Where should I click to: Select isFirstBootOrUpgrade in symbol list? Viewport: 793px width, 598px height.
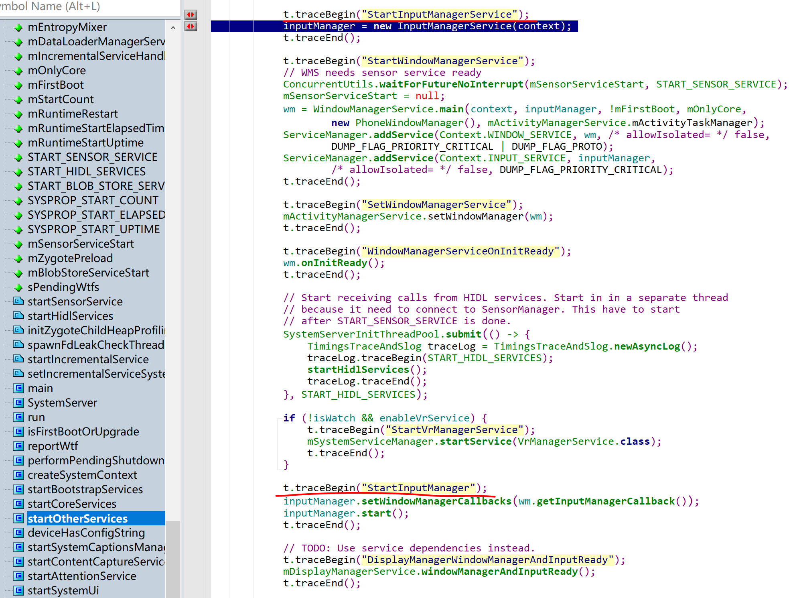coord(83,431)
